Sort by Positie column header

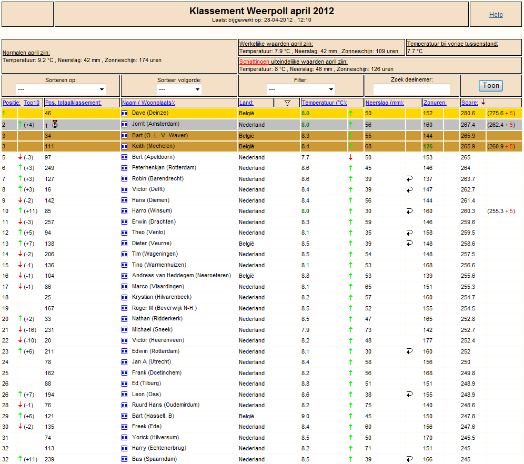12,103
